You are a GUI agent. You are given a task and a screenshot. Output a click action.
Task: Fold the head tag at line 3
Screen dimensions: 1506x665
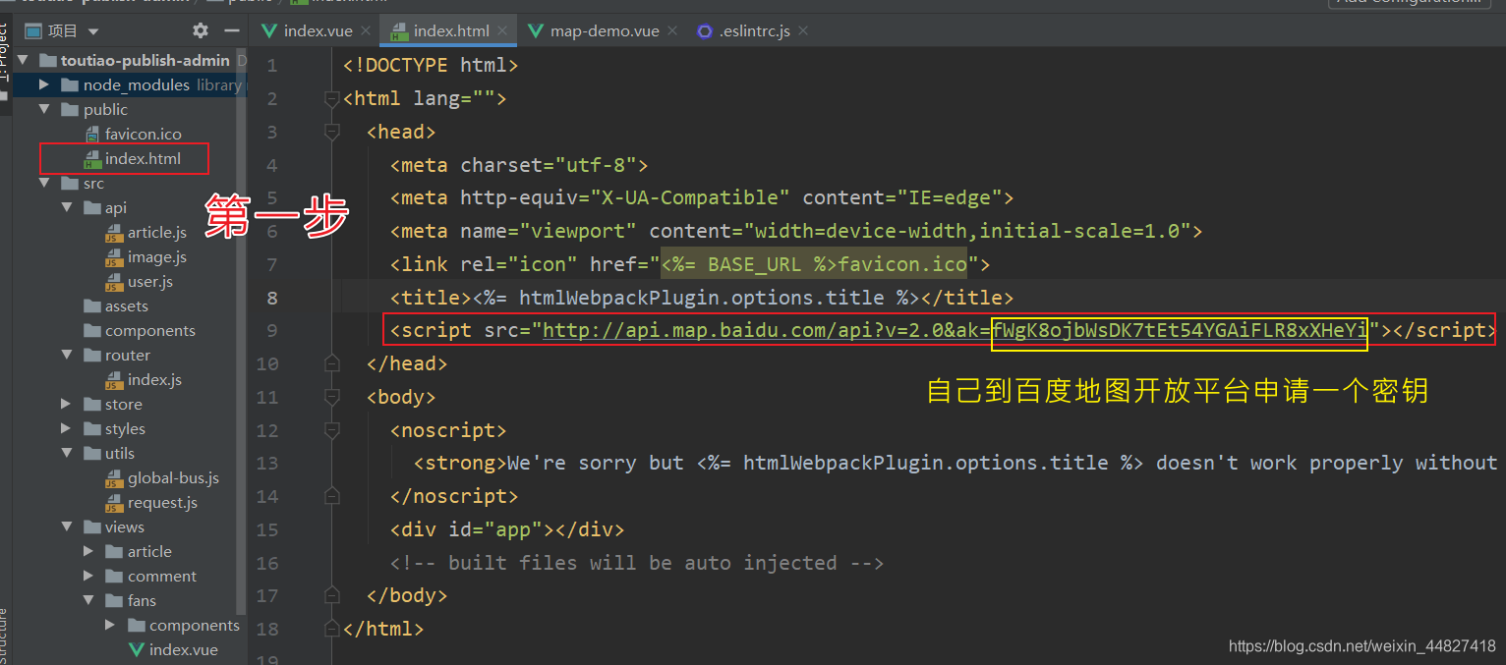click(331, 132)
